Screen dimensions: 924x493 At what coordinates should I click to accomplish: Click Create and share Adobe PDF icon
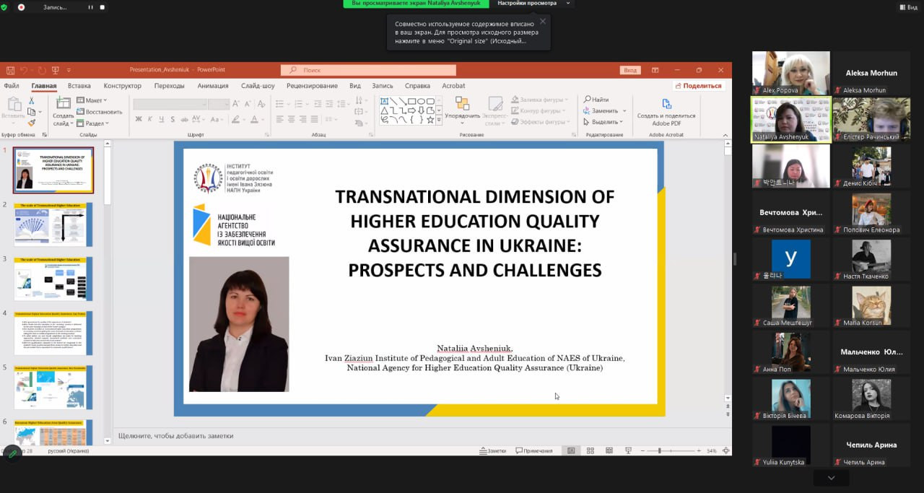[666, 105]
